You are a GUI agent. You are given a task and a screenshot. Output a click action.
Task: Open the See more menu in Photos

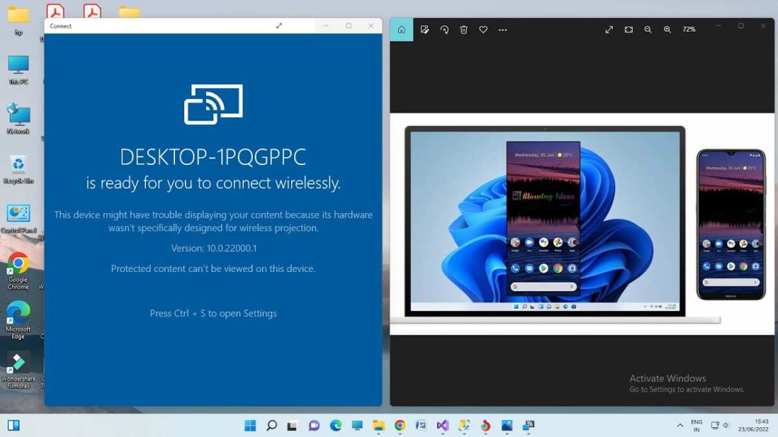tap(502, 30)
